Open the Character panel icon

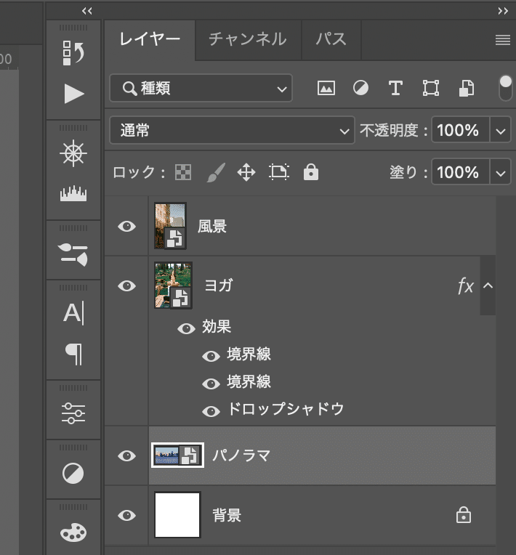coord(74,314)
